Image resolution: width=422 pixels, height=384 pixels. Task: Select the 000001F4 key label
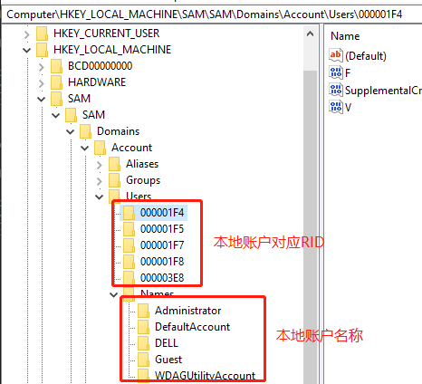[162, 213]
